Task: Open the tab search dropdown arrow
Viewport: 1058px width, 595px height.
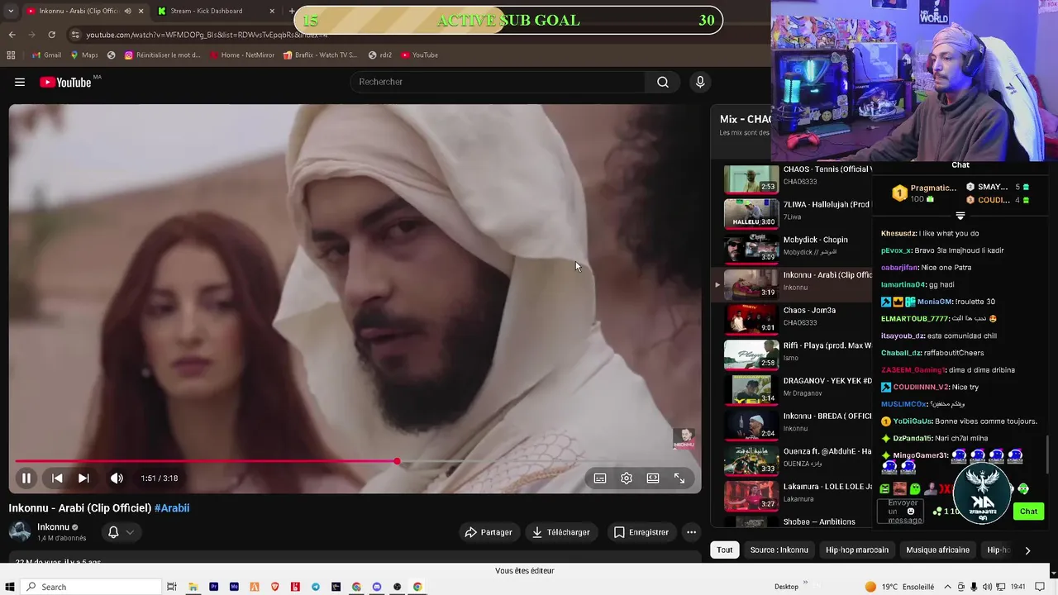Action: pyautogui.click(x=10, y=11)
